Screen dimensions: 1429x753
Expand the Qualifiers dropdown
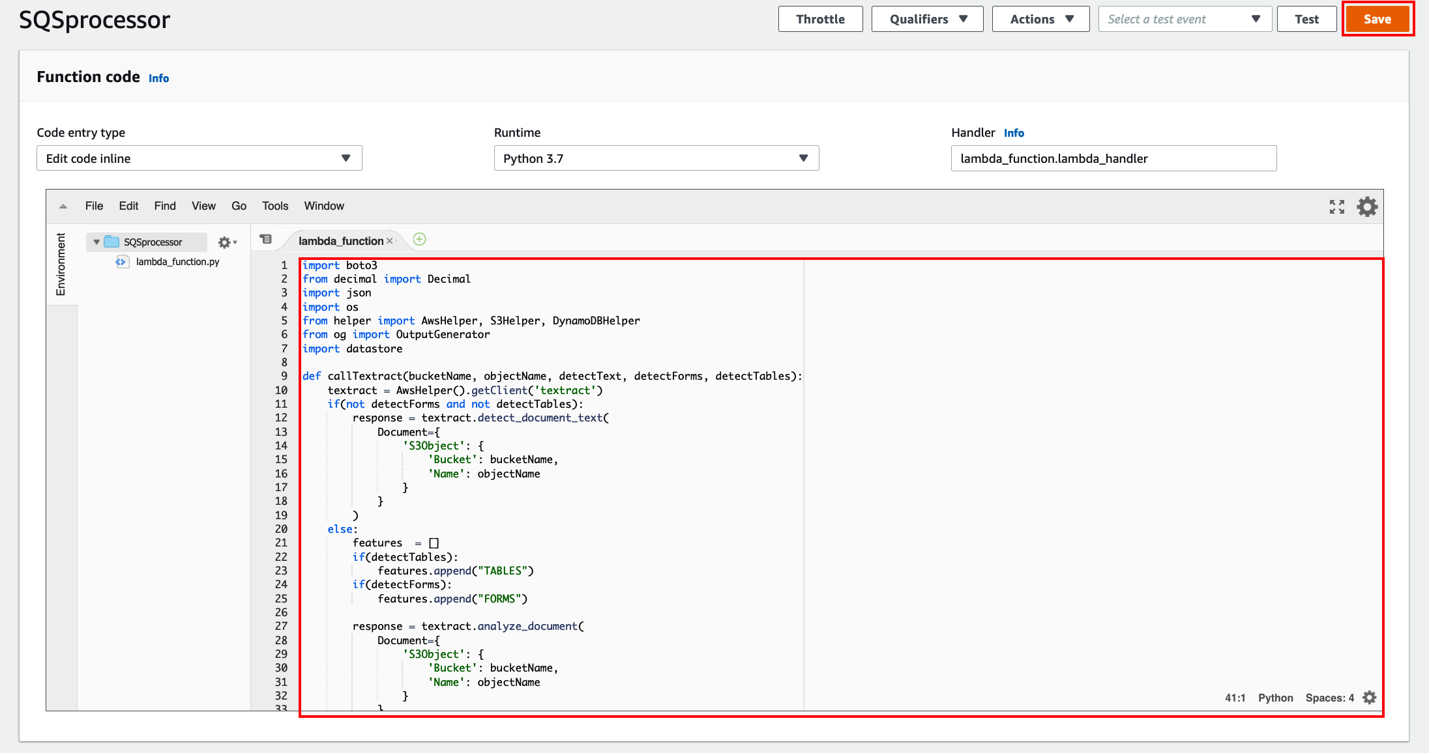(926, 20)
